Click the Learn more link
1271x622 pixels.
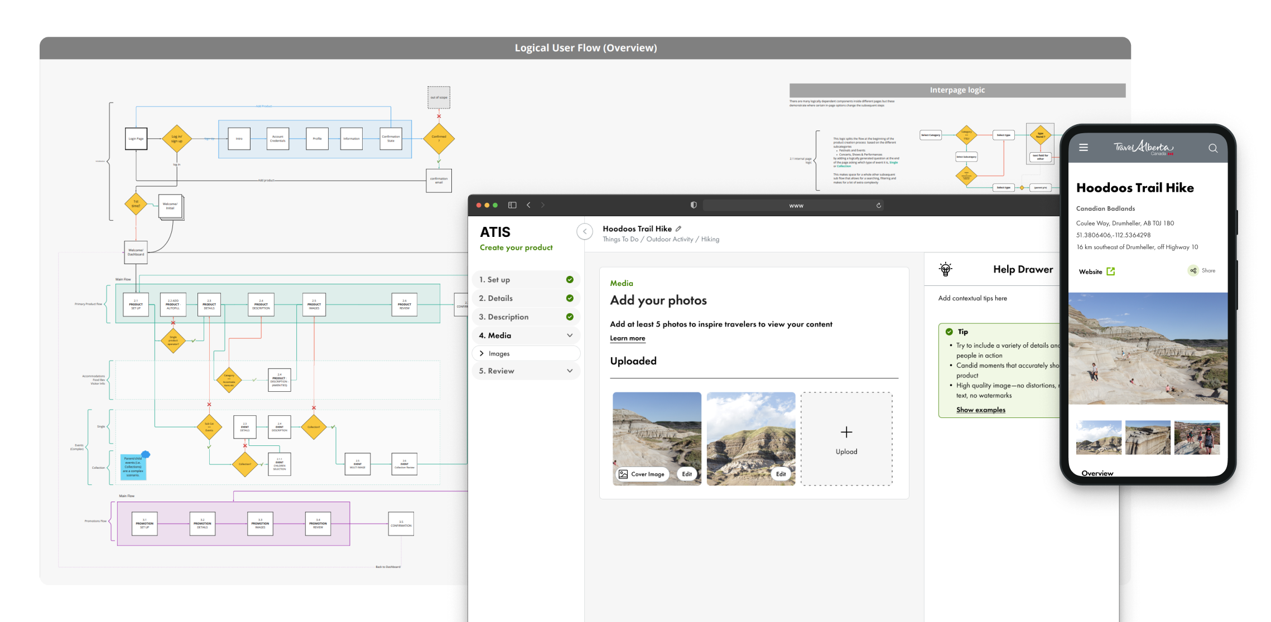[627, 338]
